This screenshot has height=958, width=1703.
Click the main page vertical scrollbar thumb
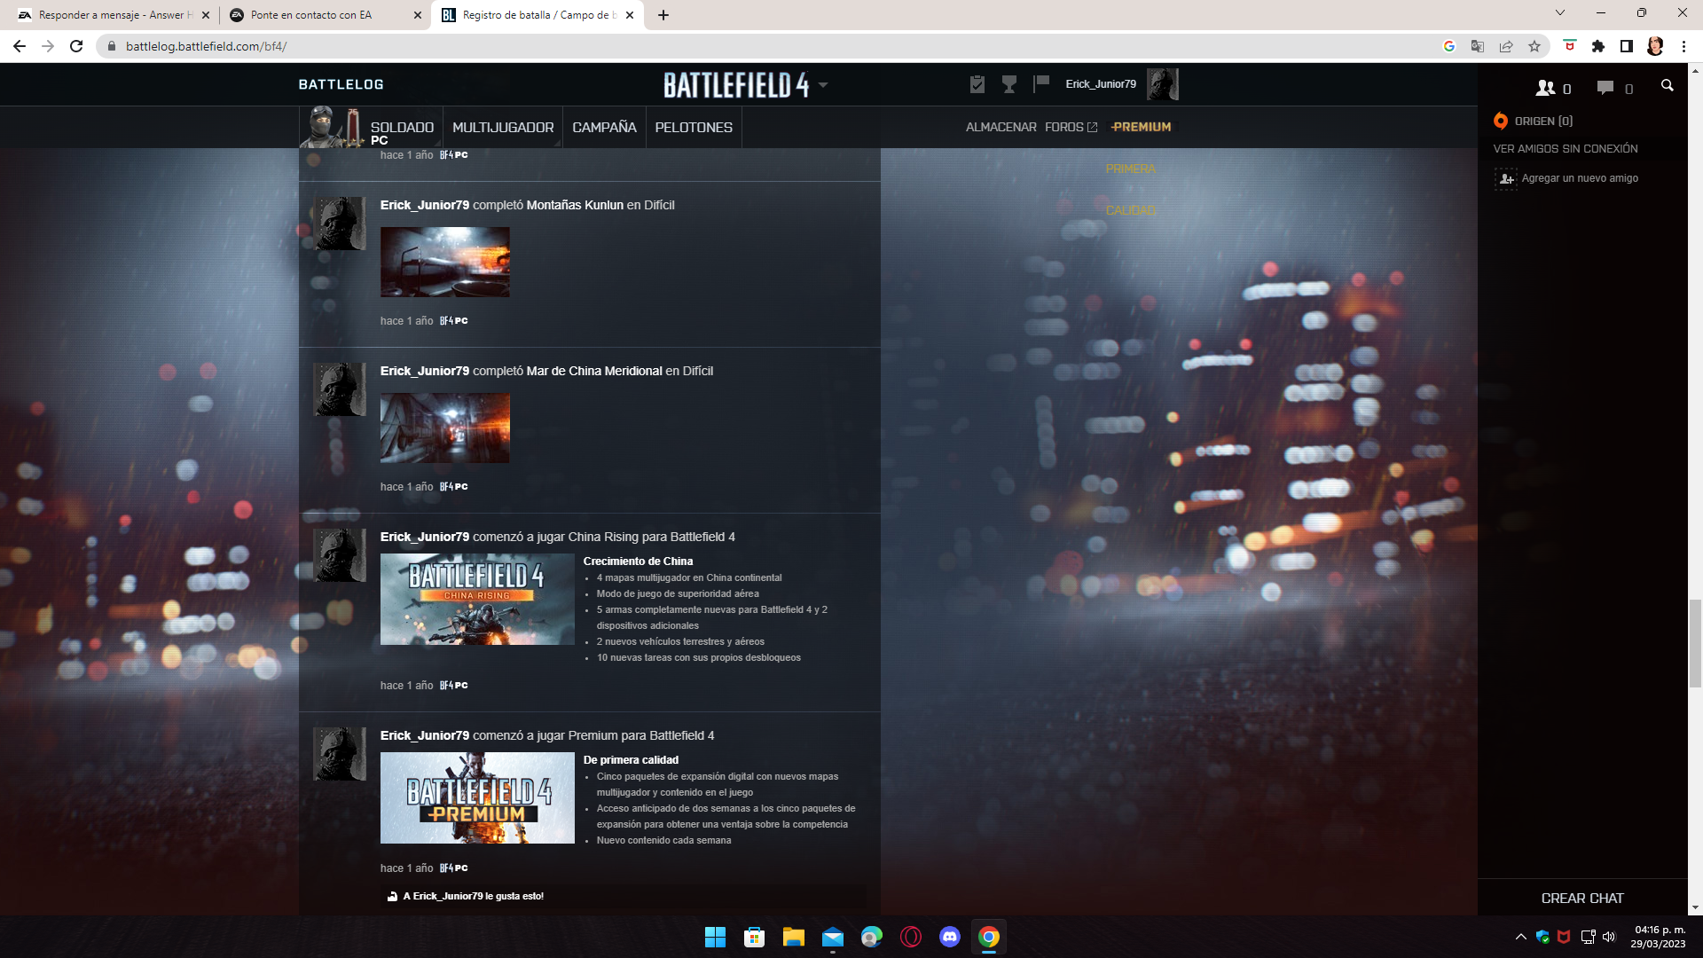[x=1695, y=643]
